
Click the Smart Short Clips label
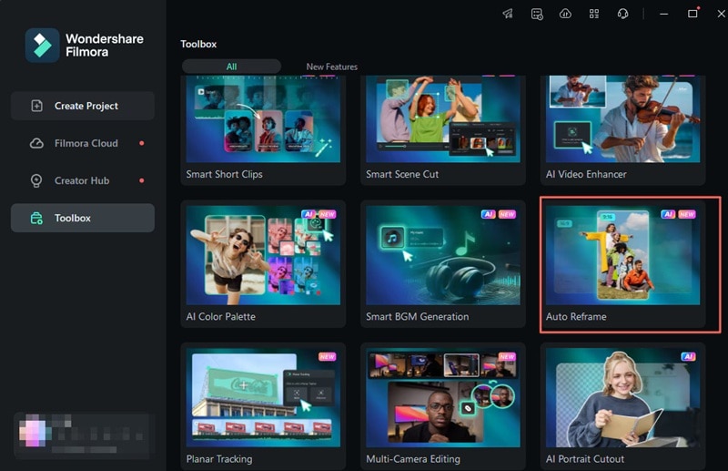coord(224,174)
